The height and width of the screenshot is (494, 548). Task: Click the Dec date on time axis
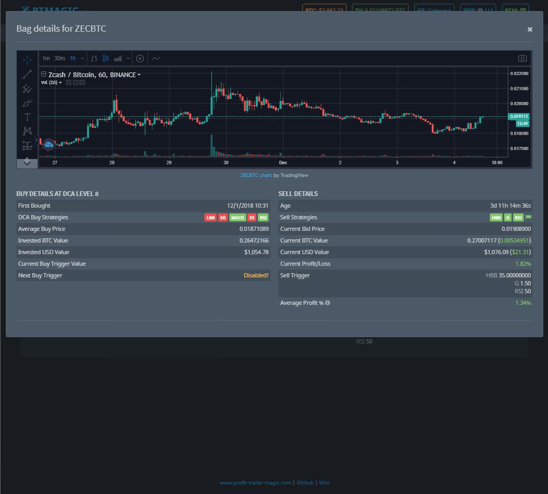(x=283, y=162)
